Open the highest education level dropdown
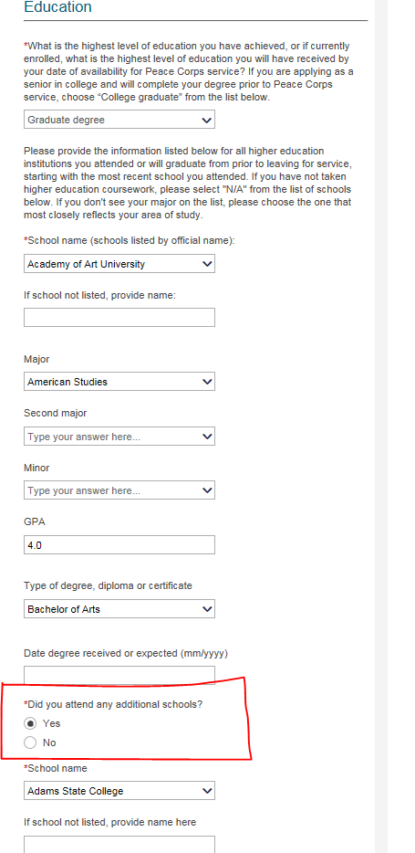Image resolution: width=415 pixels, height=853 pixels. pos(119,120)
